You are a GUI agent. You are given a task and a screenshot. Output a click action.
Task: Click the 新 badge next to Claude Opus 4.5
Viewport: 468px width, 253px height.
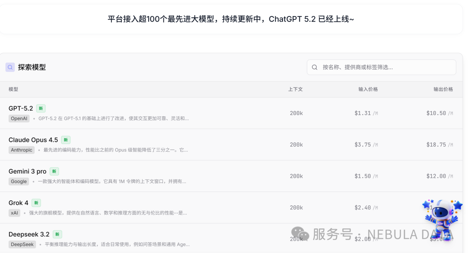pyautogui.click(x=66, y=140)
